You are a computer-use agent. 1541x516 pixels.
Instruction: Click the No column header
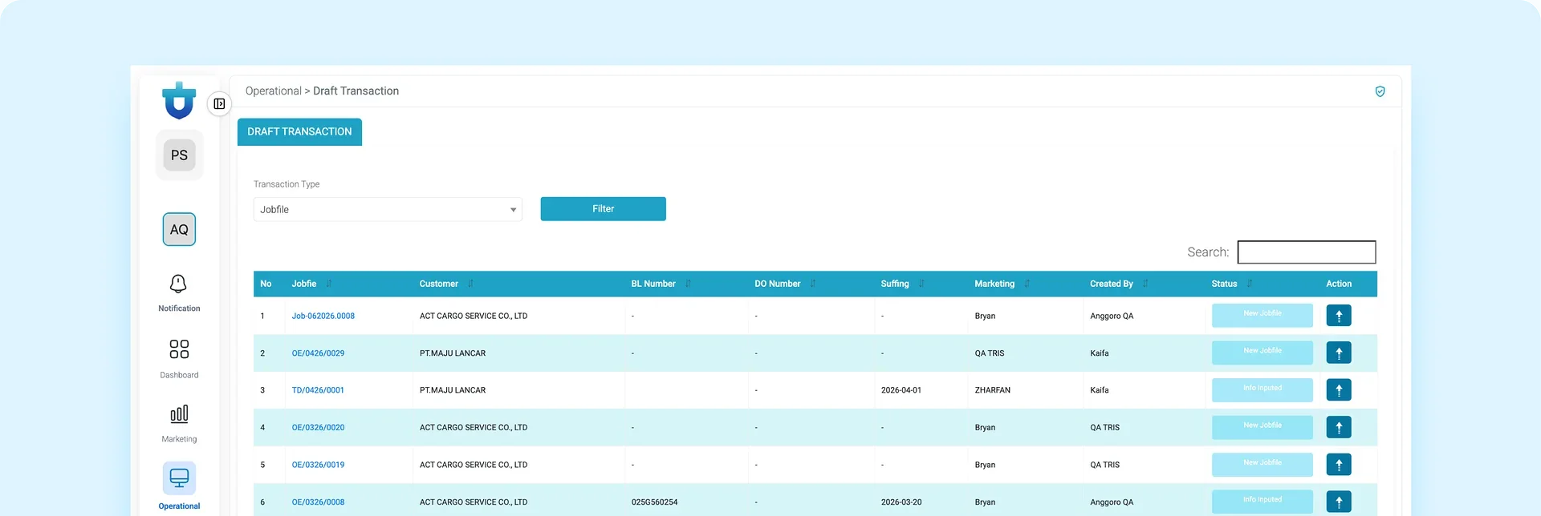tap(266, 284)
